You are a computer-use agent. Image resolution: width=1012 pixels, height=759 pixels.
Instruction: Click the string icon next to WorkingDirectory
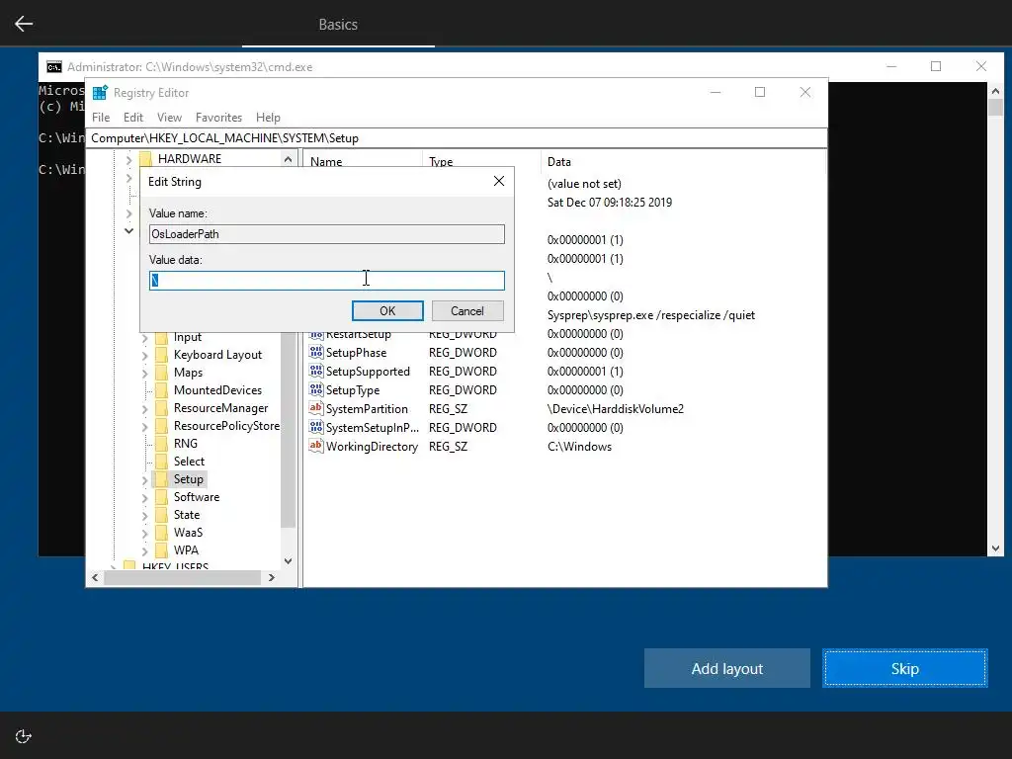[315, 446]
